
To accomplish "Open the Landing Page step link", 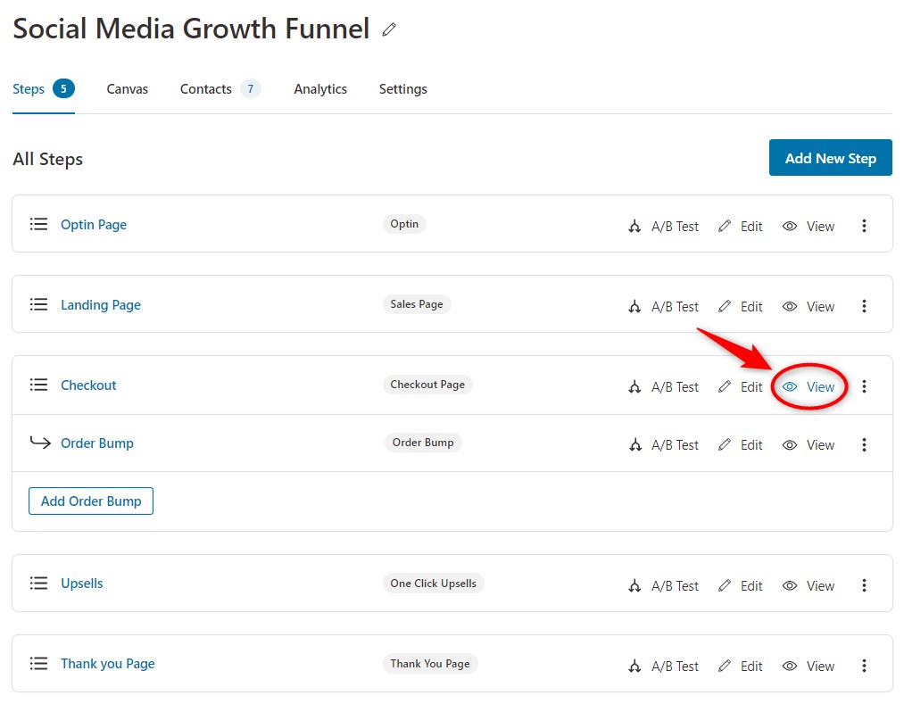I will tap(101, 304).
